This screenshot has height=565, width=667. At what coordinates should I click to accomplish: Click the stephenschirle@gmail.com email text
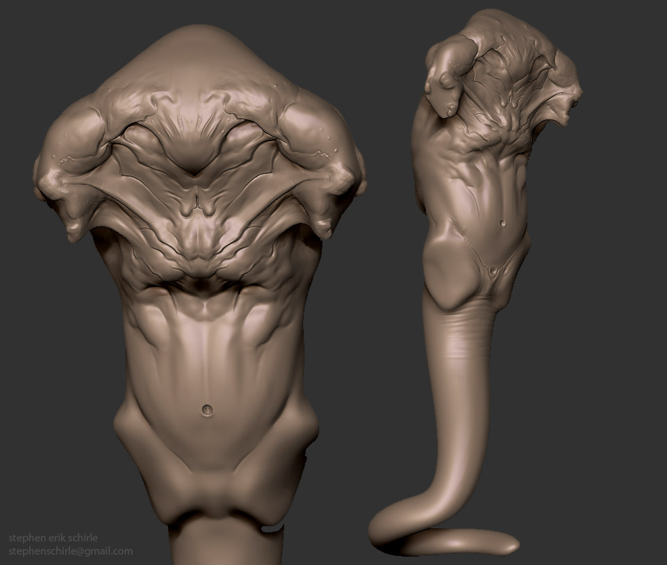[x=71, y=551]
